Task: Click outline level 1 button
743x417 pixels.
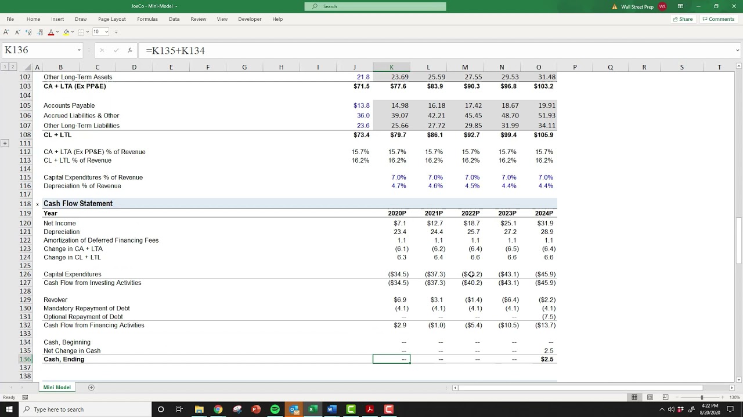Action: pos(5,67)
